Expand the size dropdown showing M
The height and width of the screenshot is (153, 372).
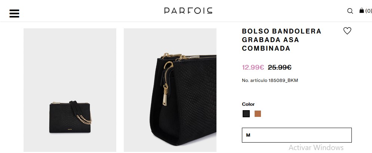tap(297, 135)
